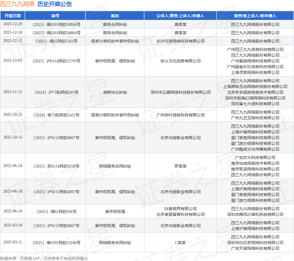Select the 案由 column header
This screenshot has height=261, width=294.
tap(115, 16)
